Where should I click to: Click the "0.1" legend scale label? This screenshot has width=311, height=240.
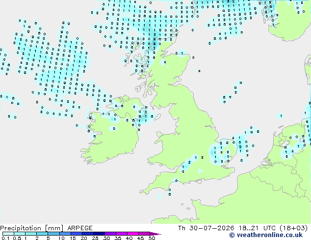5,238
